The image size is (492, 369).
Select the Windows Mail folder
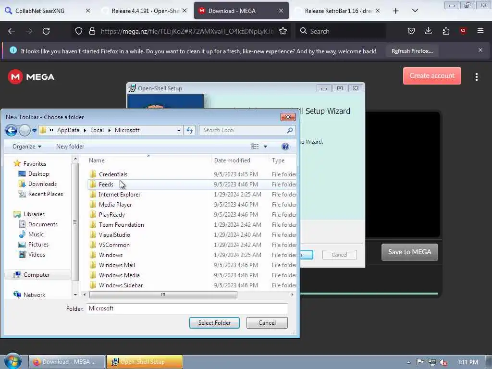coord(117,265)
